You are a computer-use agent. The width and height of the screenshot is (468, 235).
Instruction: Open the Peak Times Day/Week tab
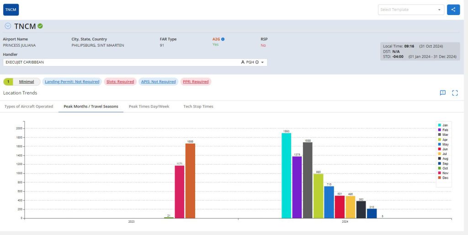point(149,107)
